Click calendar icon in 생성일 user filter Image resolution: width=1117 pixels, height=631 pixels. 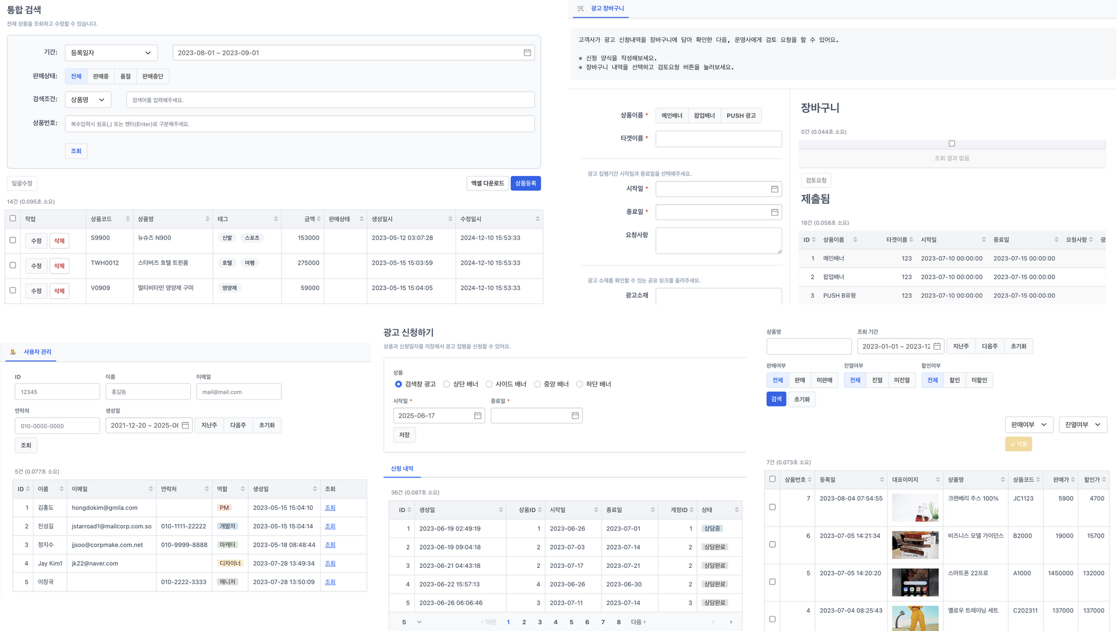(x=185, y=426)
